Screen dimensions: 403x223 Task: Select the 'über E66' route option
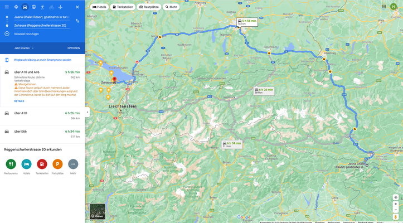pos(42,134)
